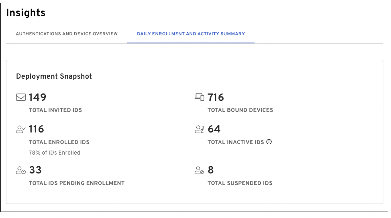The height and width of the screenshot is (218, 391).
Task: Click info icon beside Total Inactive IDs
Action: (269, 142)
